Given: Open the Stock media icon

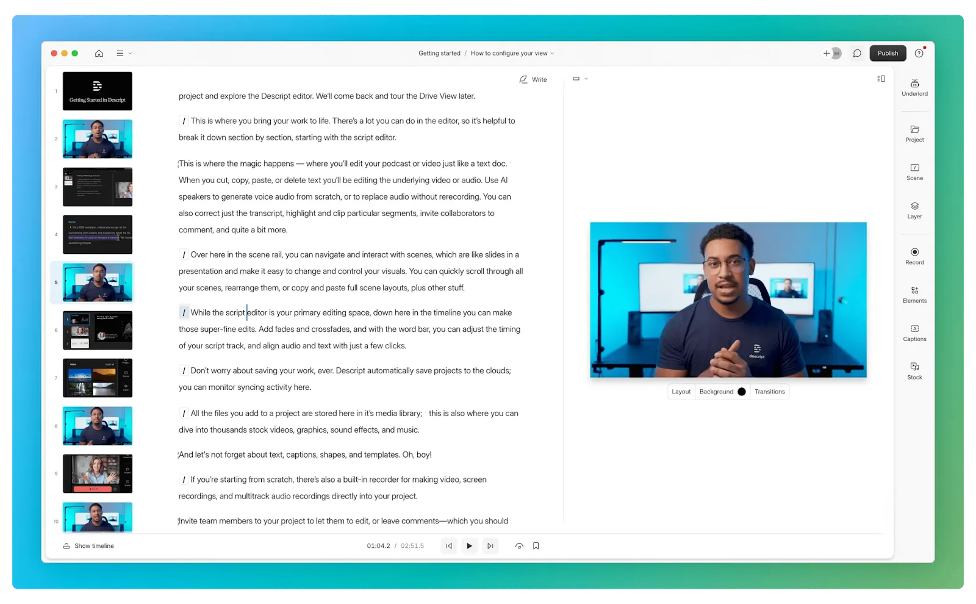Looking at the screenshot, I should [914, 371].
